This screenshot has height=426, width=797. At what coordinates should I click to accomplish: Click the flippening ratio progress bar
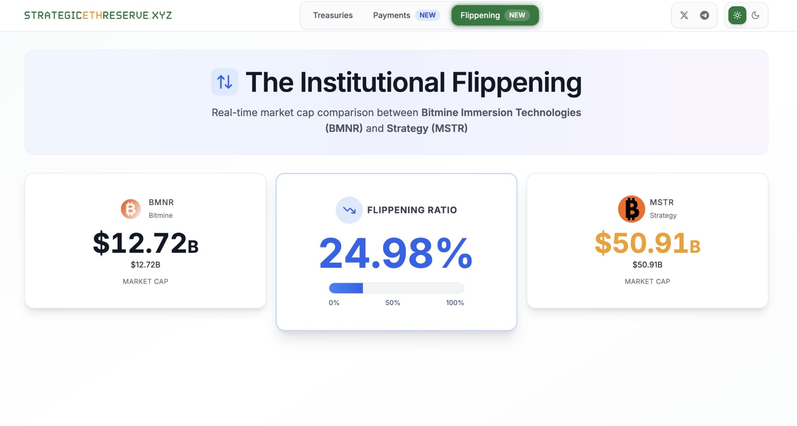click(396, 288)
